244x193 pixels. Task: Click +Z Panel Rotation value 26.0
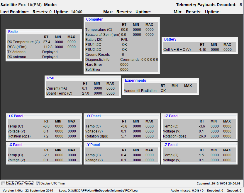202,136
